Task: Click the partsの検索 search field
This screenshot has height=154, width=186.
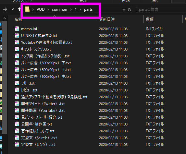Action: [x=161, y=9]
